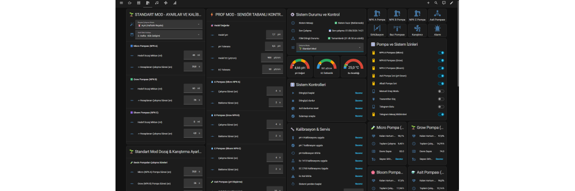Switch to the bar chart dashboard tab

pos(175,3)
